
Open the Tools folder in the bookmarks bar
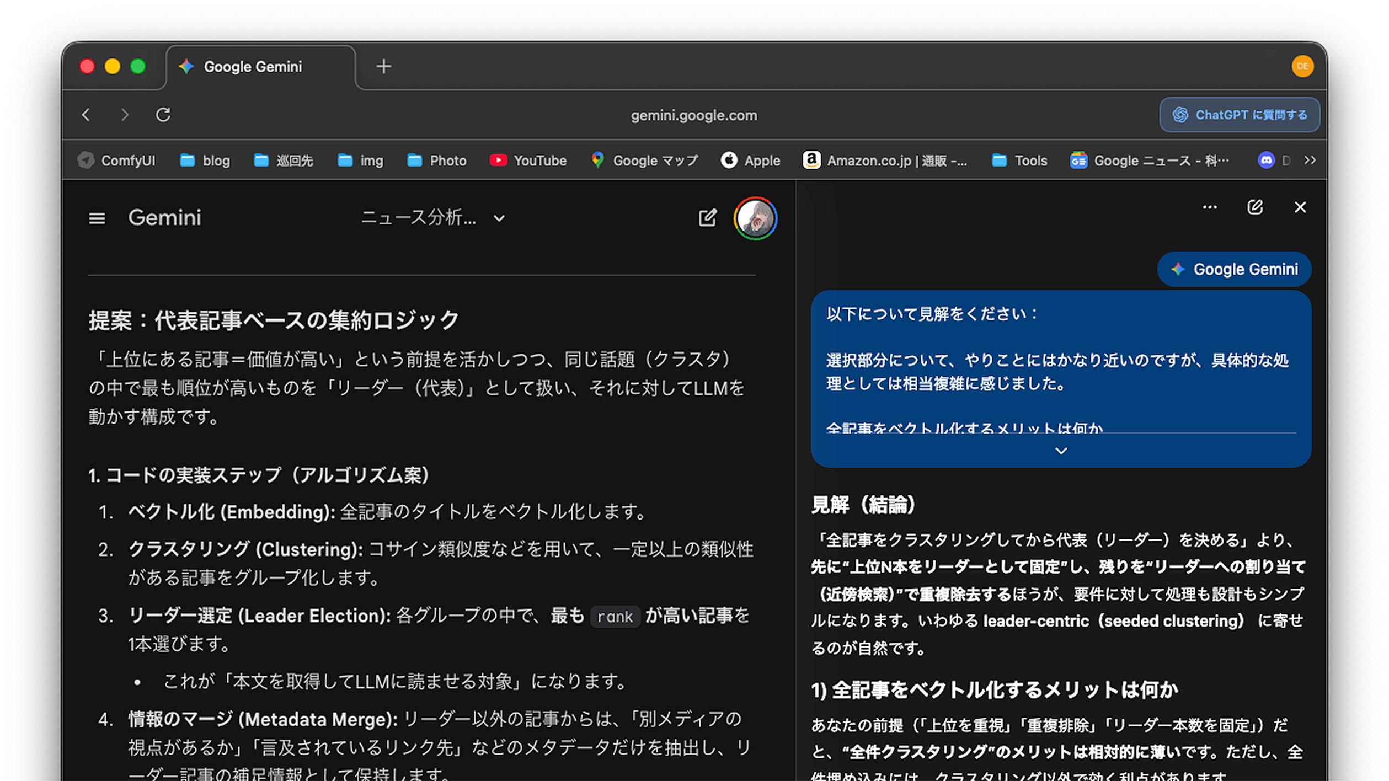[x=1018, y=161]
